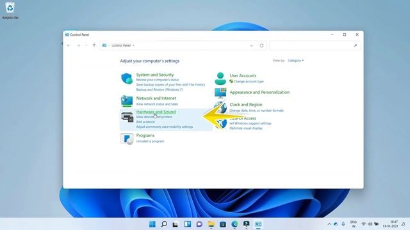Open Chat from the taskbar

[199, 224]
